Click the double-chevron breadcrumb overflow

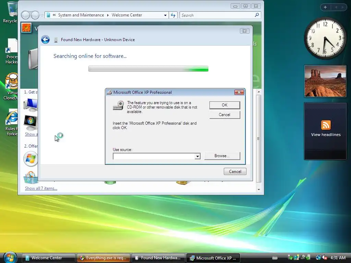(54, 15)
